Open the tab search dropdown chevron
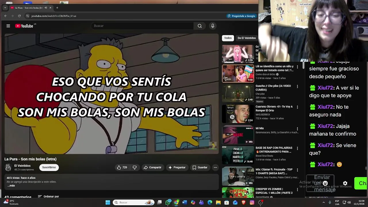Viewport: 368px width, 207px height. click(x=5, y=8)
